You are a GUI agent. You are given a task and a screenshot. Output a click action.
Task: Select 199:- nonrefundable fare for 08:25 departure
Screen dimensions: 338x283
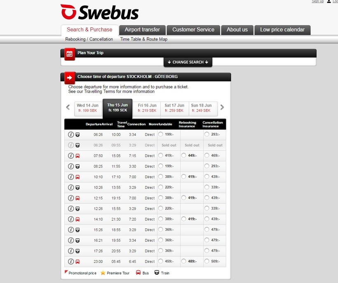[x=161, y=166]
